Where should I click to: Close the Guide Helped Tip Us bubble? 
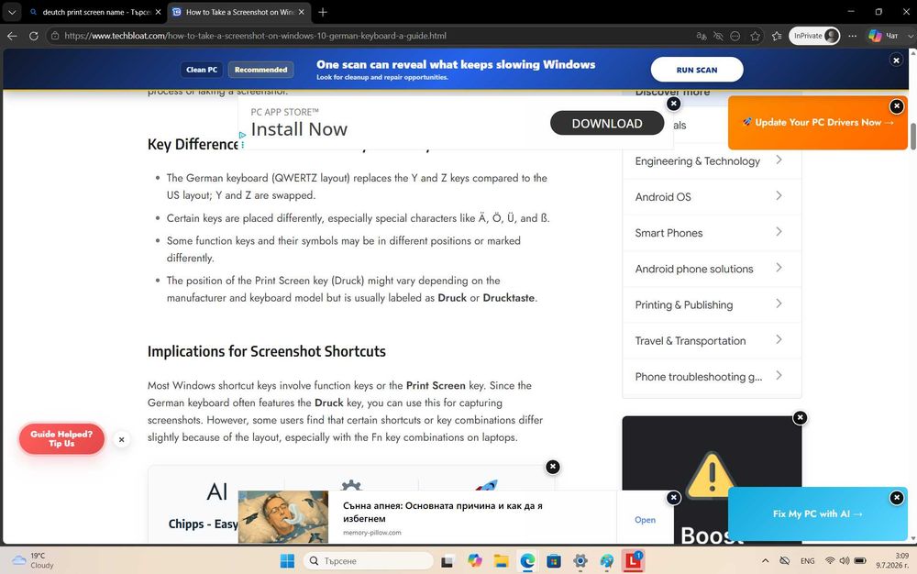click(121, 439)
